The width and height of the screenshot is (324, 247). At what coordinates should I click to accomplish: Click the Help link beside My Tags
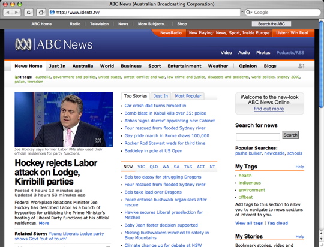tap(299, 167)
